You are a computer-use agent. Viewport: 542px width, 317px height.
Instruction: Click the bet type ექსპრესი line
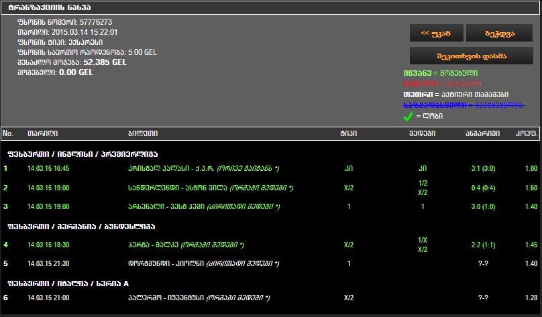(x=60, y=42)
